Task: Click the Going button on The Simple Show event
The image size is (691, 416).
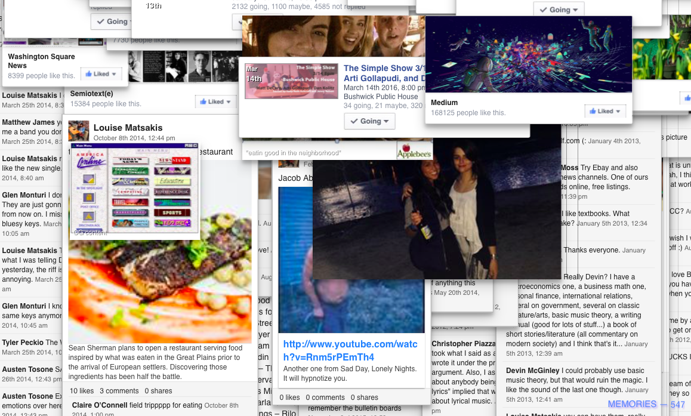Action: click(x=369, y=121)
